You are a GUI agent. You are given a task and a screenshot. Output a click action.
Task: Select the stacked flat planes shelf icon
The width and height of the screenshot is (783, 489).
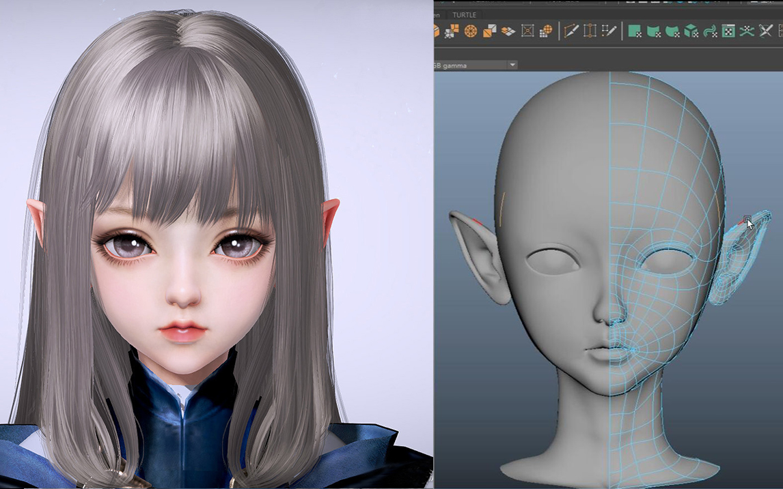coord(508,31)
